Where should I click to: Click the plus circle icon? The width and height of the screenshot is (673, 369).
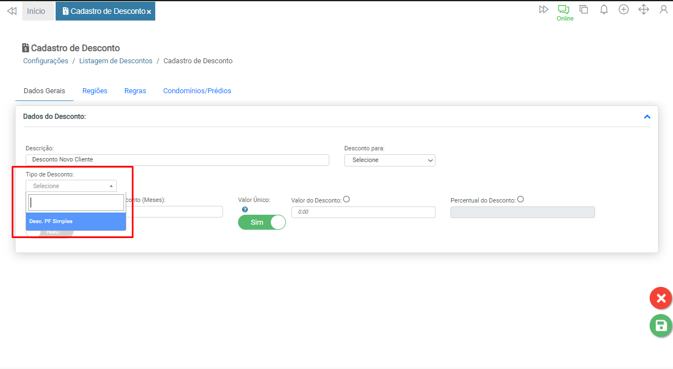[623, 9]
